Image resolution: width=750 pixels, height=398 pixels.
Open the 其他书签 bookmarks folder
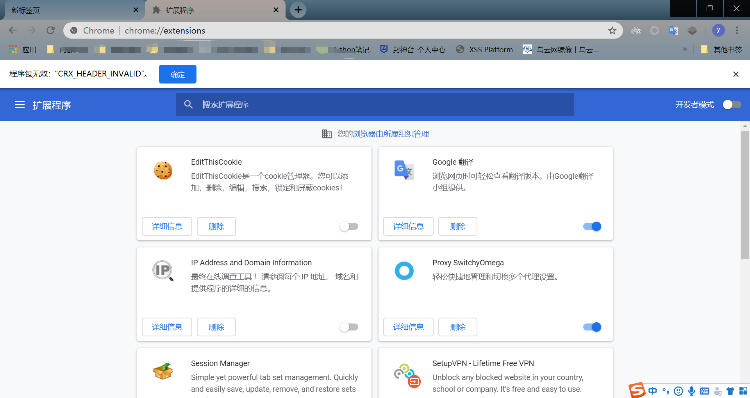pyautogui.click(x=721, y=50)
